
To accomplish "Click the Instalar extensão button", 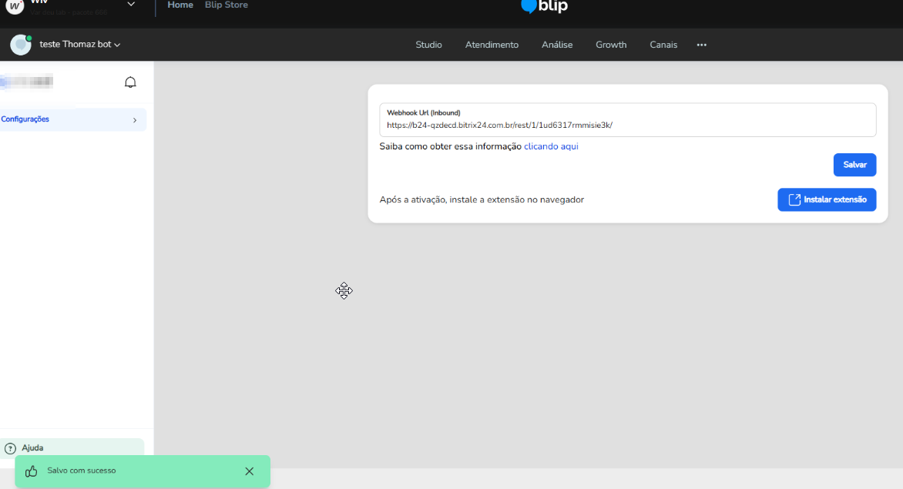I will click(827, 199).
